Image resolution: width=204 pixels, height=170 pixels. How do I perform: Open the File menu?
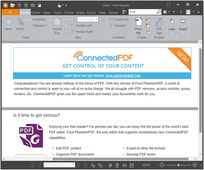point(10,13)
